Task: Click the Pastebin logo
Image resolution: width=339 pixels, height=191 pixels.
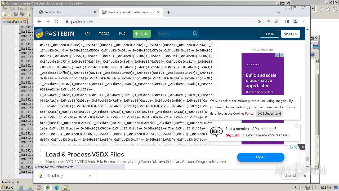Action: pyautogui.click(x=55, y=33)
